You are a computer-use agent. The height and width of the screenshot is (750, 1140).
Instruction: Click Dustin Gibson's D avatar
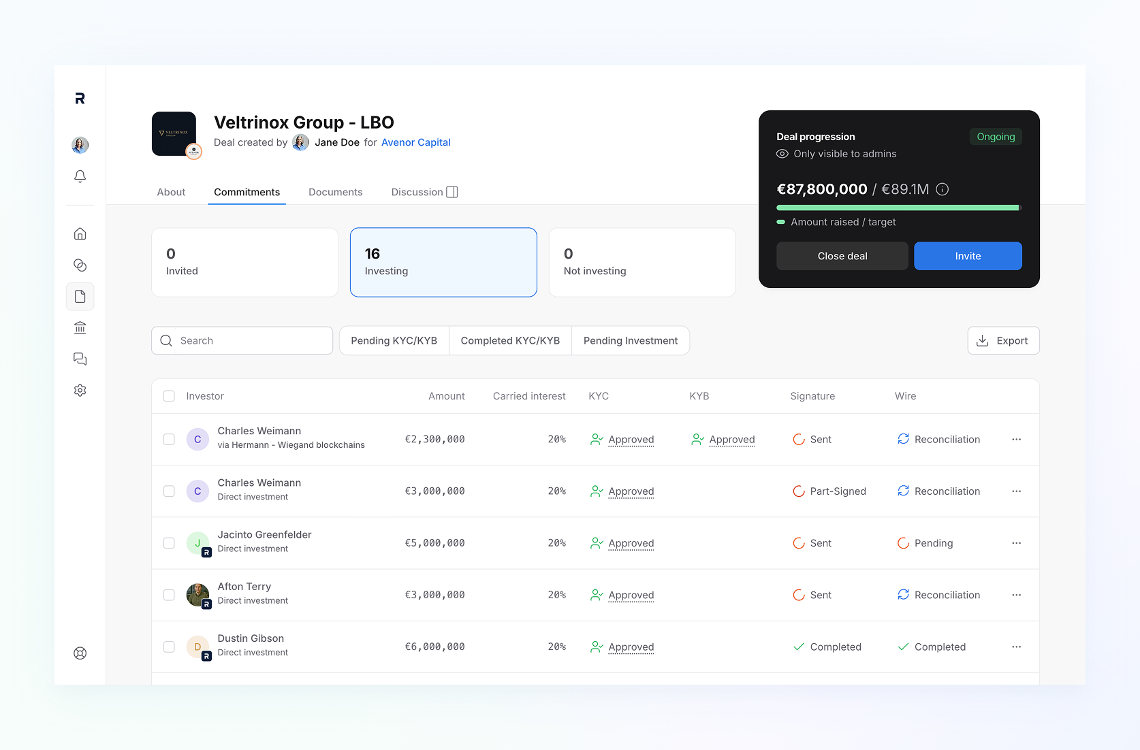tap(197, 647)
